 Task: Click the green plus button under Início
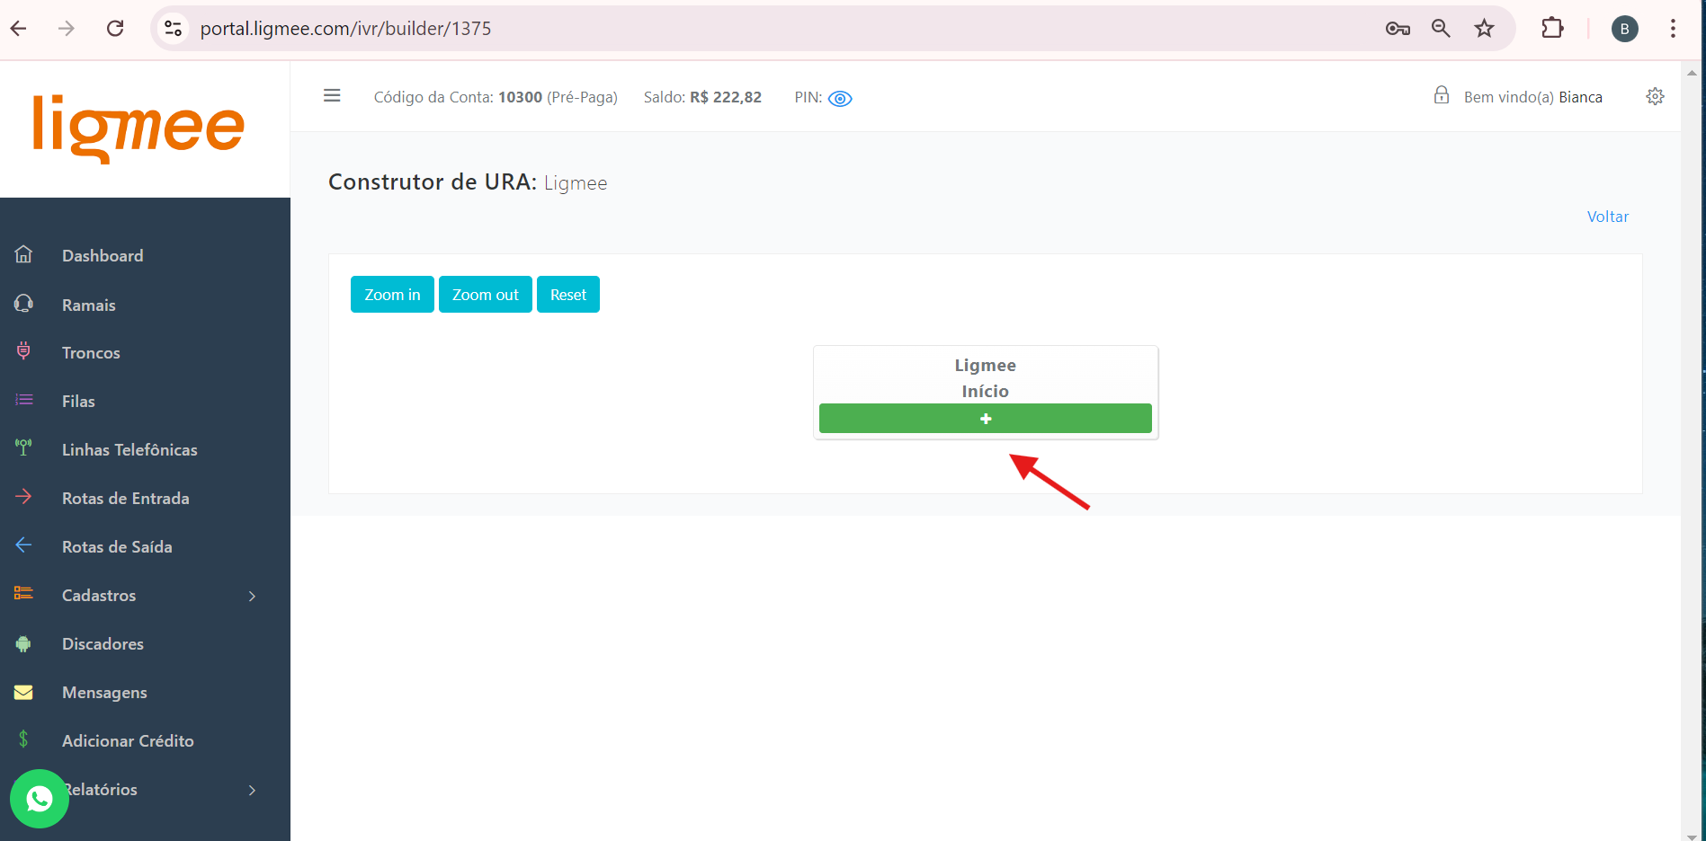[x=985, y=419]
